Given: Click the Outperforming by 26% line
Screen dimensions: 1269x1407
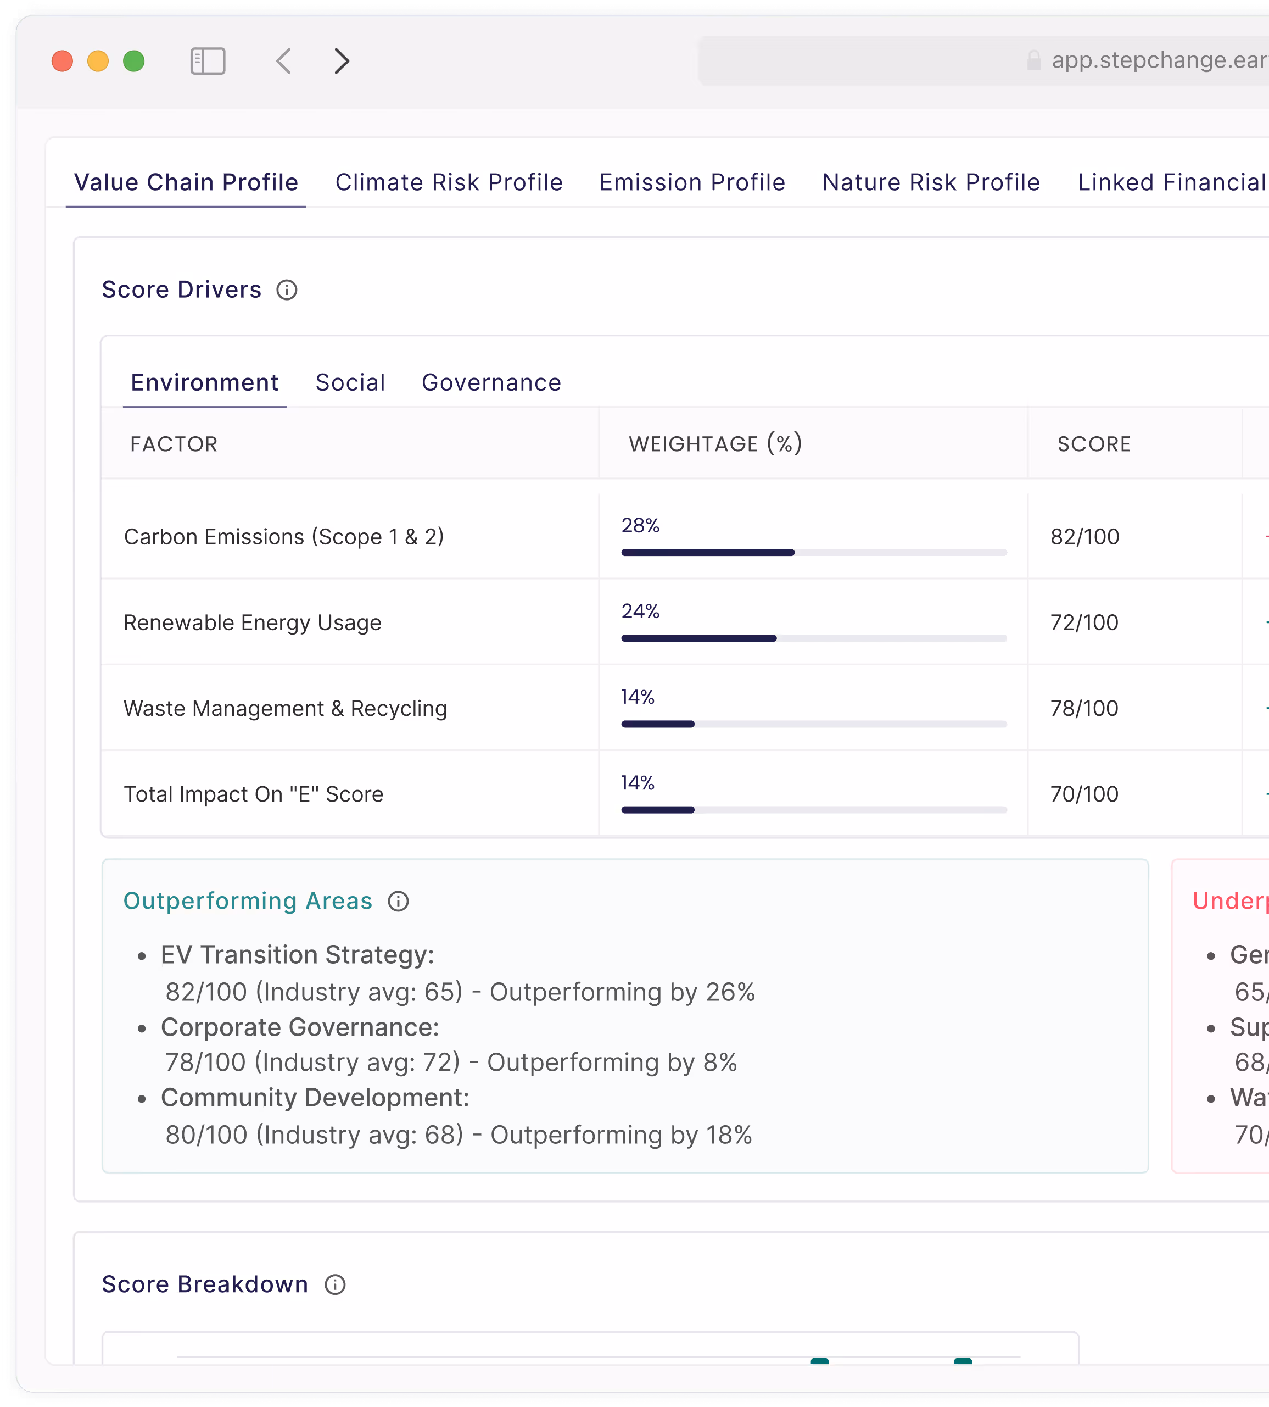Looking at the screenshot, I should click(x=460, y=992).
